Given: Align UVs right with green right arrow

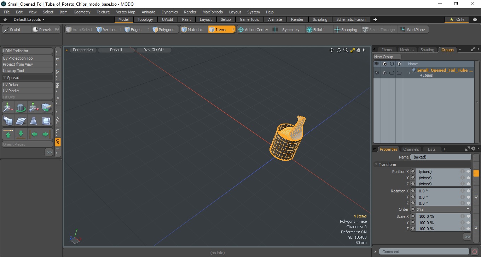Looking at the screenshot, I should (46, 134).
